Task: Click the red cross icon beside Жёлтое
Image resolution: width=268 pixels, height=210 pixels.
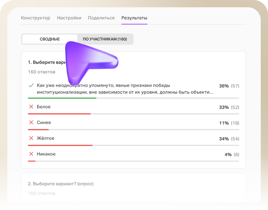Action: [31, 138]
